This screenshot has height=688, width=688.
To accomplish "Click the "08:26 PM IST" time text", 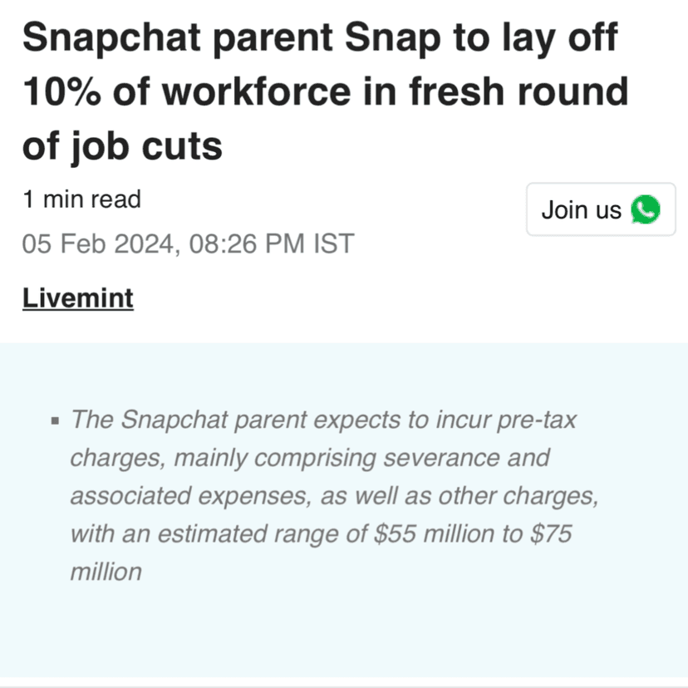I will click(x=272, y=244).
